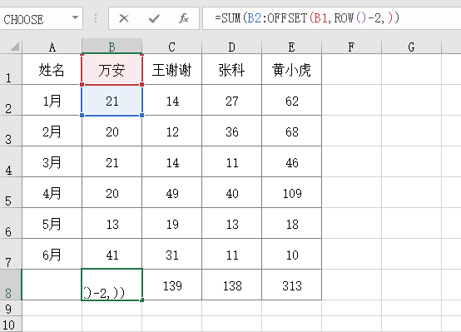Click the cell with value 40
Screen dimensions: 461x332
pyautogui.click(x=232, y=193)
